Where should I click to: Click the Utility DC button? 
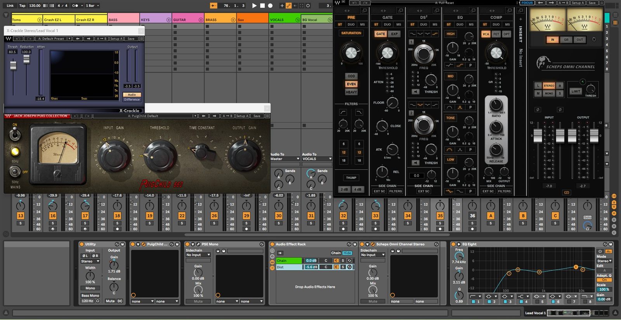click(x=120, y=301)
